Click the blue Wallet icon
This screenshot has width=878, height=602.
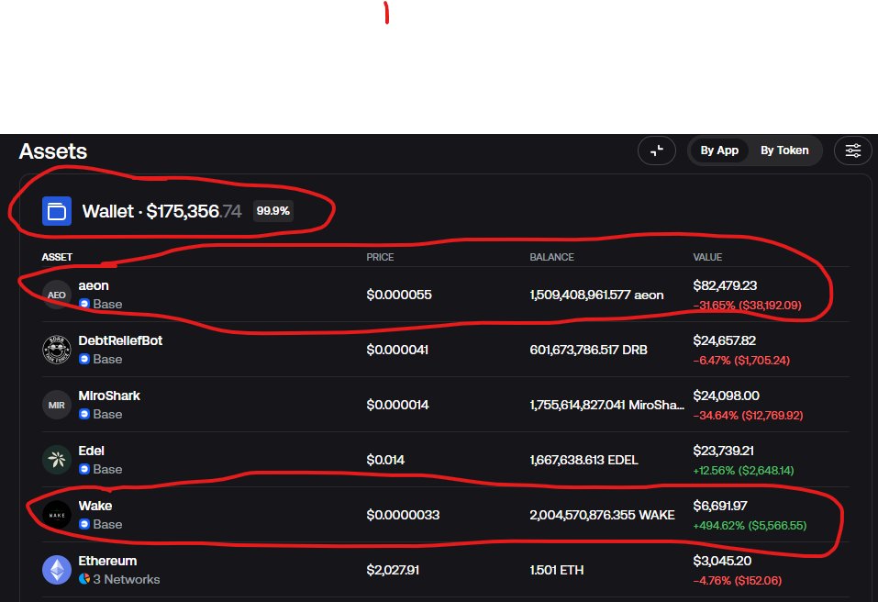click(x=57, y=211)
